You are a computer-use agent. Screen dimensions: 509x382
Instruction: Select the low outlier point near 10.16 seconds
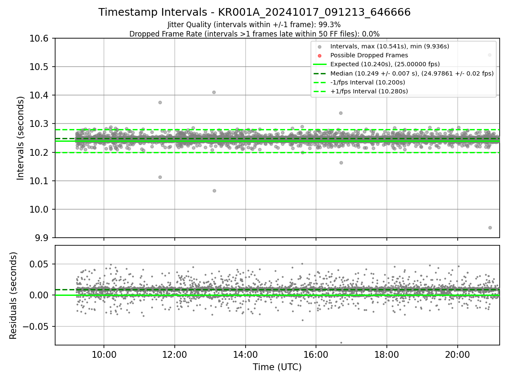[341, 163]
